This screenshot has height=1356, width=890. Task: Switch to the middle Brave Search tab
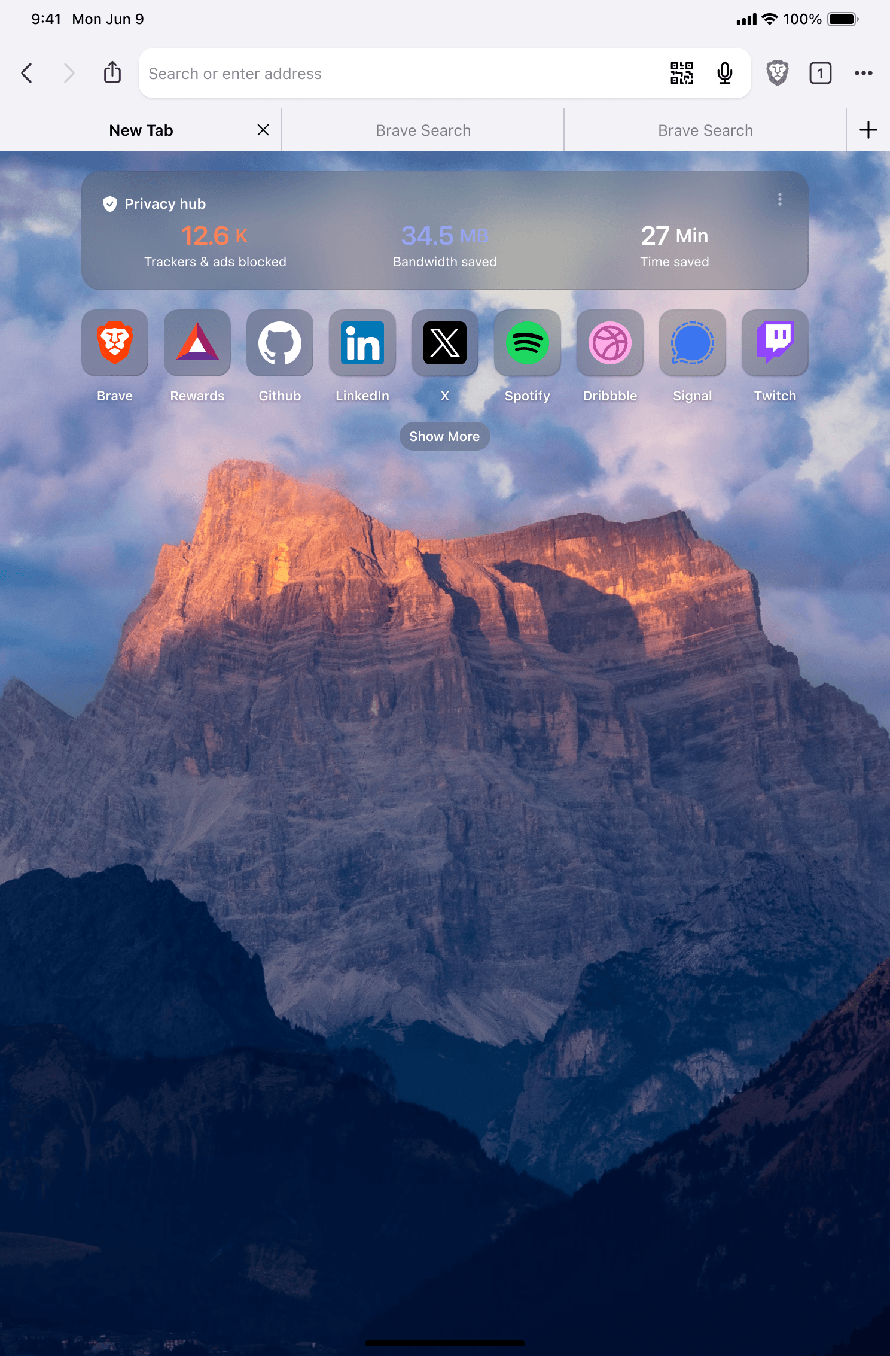pos(423,130)
